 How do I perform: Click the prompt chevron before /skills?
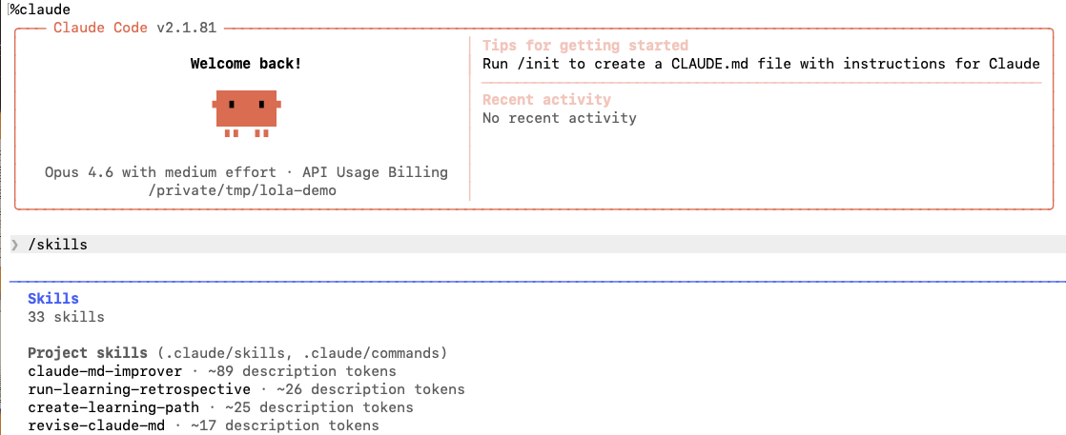[14, 245]
